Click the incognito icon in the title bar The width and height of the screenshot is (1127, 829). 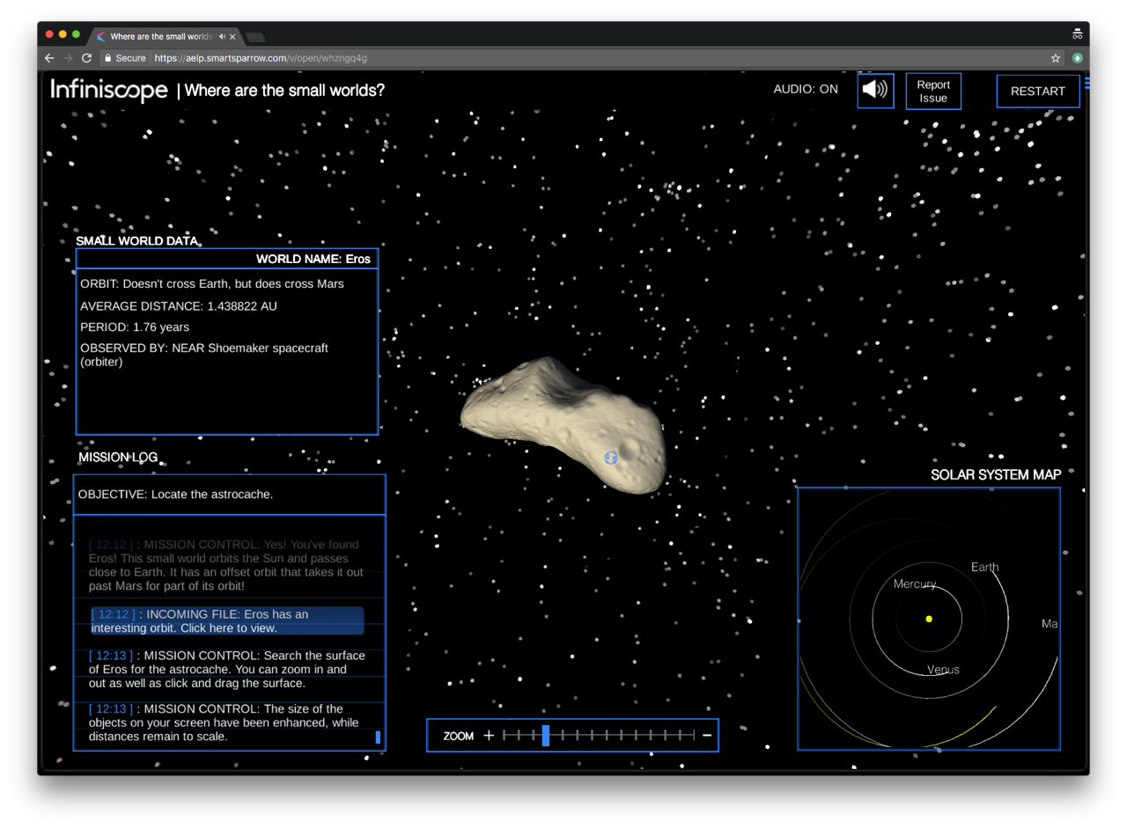pos(1077,33)
